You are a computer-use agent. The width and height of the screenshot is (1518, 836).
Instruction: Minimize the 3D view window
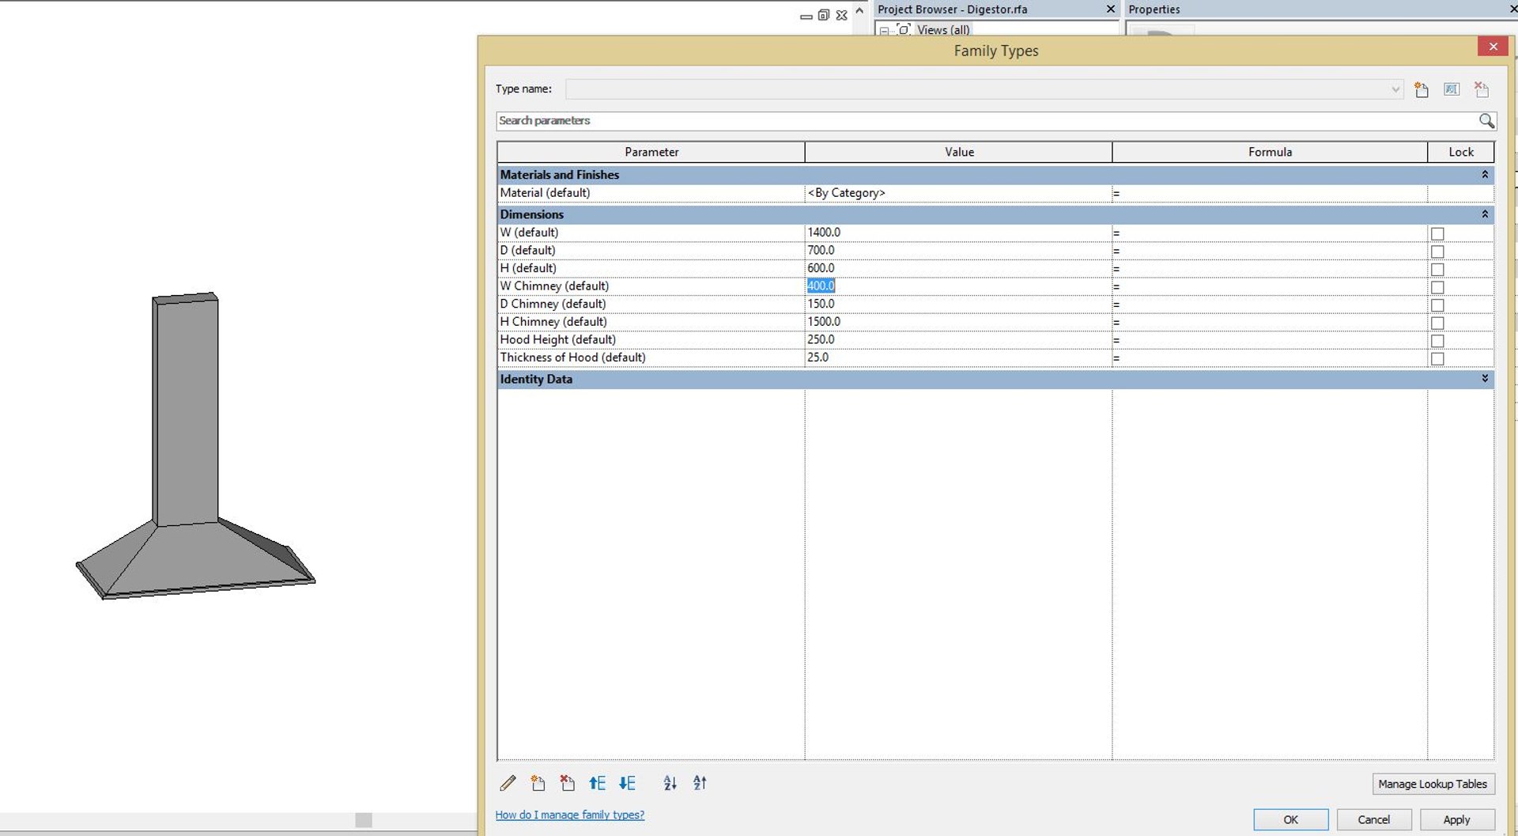click(806, 16)
